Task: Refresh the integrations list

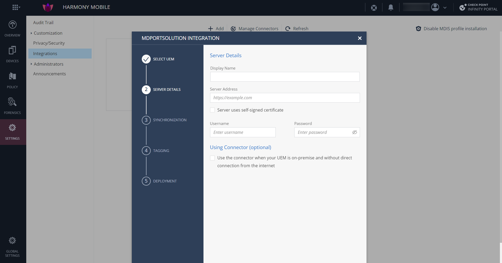Action: point(297,29)
